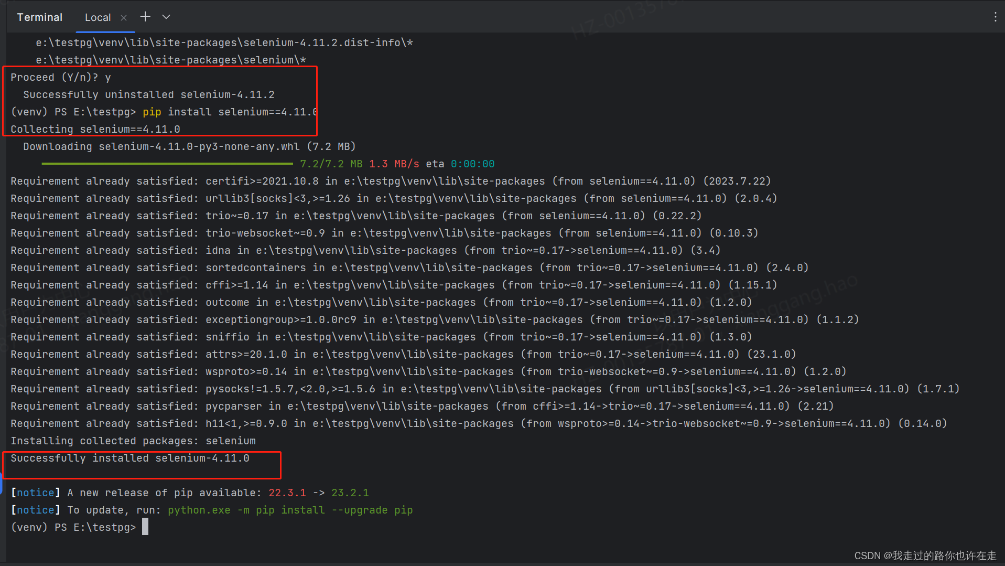Click the wsproto>=0.14 requirement line

(428, 371)
